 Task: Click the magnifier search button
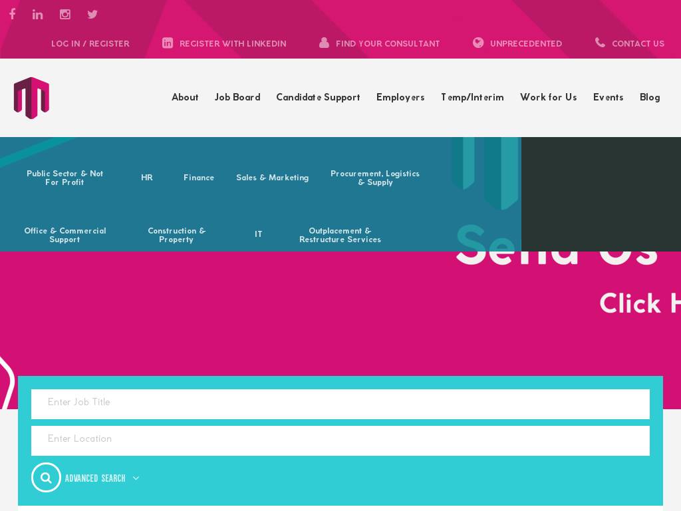click(46, 478)
